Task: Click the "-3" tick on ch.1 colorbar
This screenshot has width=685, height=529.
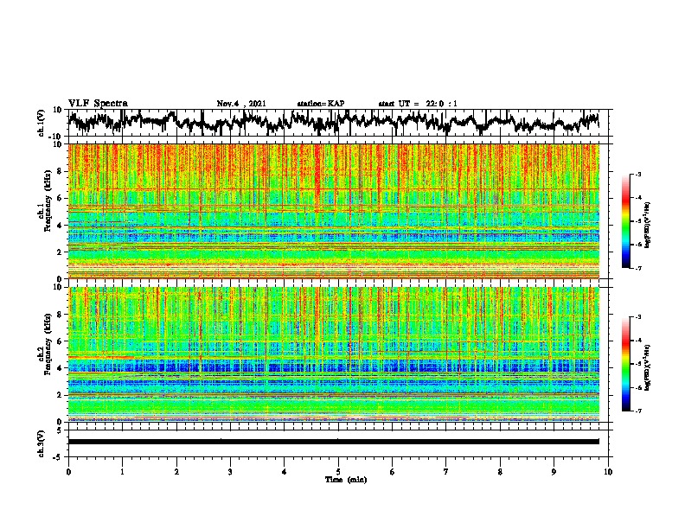Action: (x=638, y=174)
